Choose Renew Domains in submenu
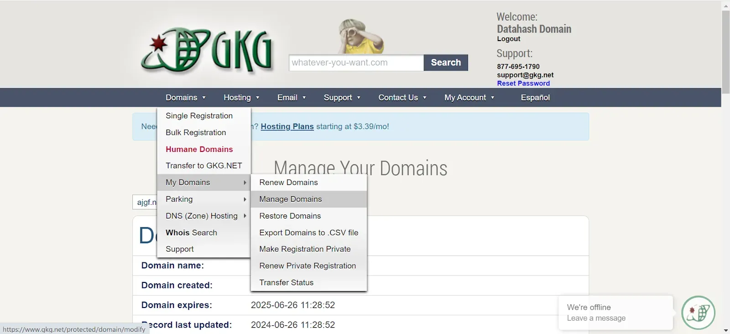This screenshot has width=730, height=334. pyautogui.click(x=309, y=183)
